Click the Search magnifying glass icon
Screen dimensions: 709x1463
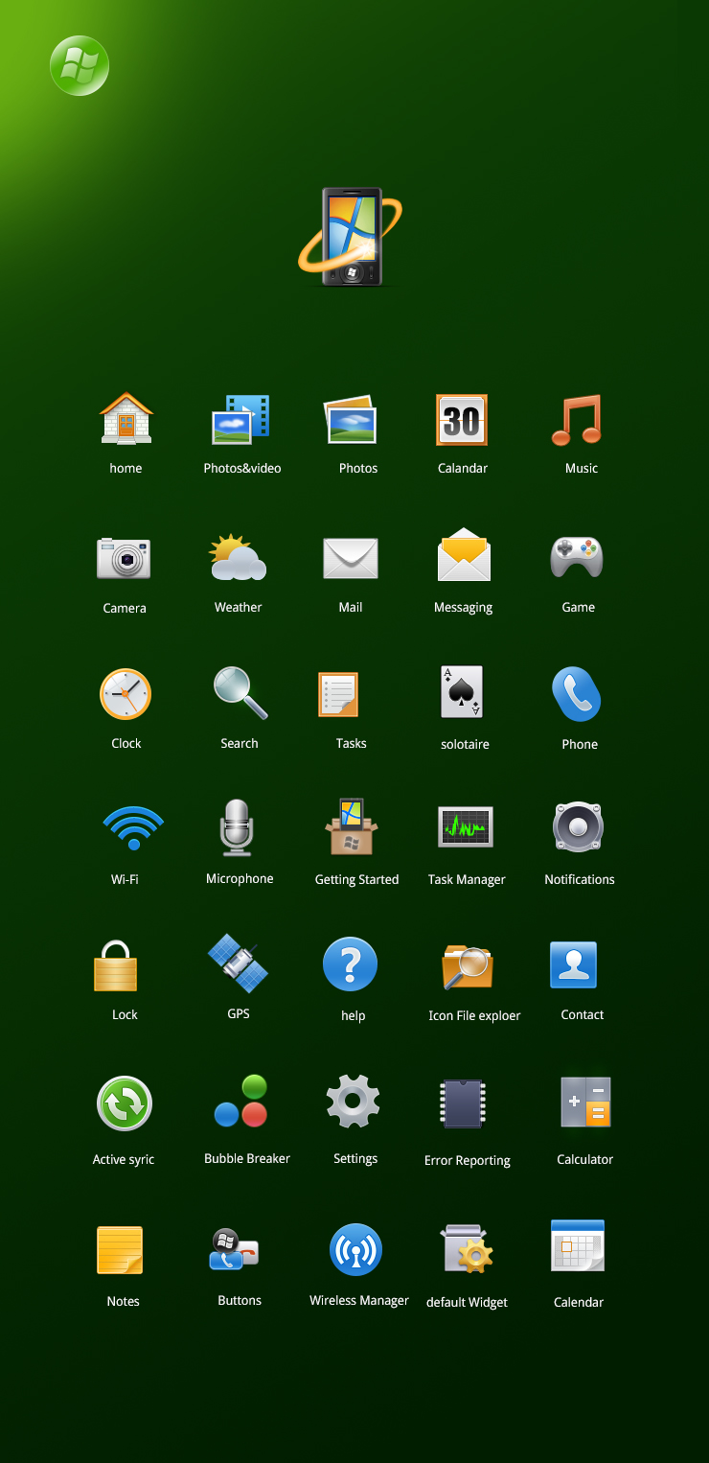point(240,693)
